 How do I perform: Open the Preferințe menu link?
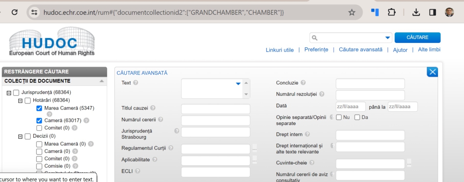pyautogui.click(x=316, y=50)
